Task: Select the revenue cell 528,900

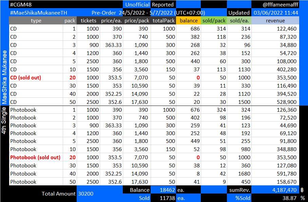Action: click(x=275, y=102)
